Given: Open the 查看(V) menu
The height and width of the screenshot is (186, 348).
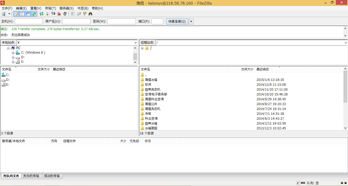Looking at the screenshot, I should click(x=36, y=8).
